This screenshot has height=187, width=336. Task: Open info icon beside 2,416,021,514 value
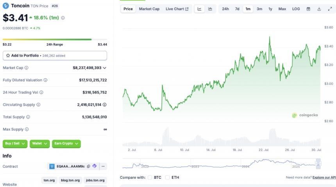pyautogui.click(x=105, y=105)
